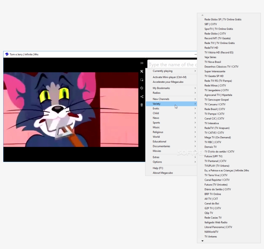The width and height of the screenshot is (264, 249).
Task: Click the reload stream circular arrows icon
Action: click(x=142, y=88)
